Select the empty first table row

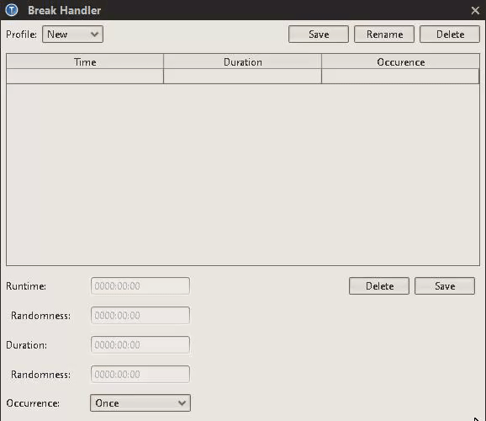click(243, 77)
